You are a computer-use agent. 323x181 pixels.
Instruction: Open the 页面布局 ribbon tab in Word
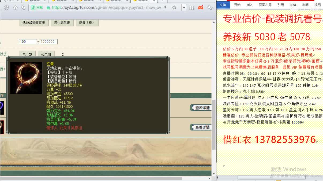tap(265, 5)
